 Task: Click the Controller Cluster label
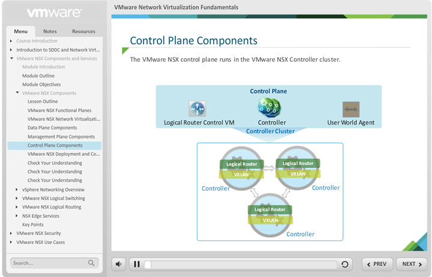(x=270, y=131)
